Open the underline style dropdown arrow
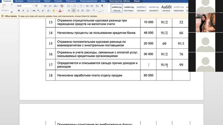This screenshot has width=223, height=125. point(31,10)
